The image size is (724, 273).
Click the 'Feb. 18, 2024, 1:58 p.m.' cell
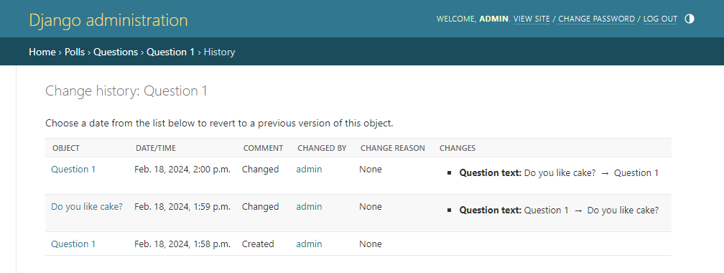pos(182,244)
